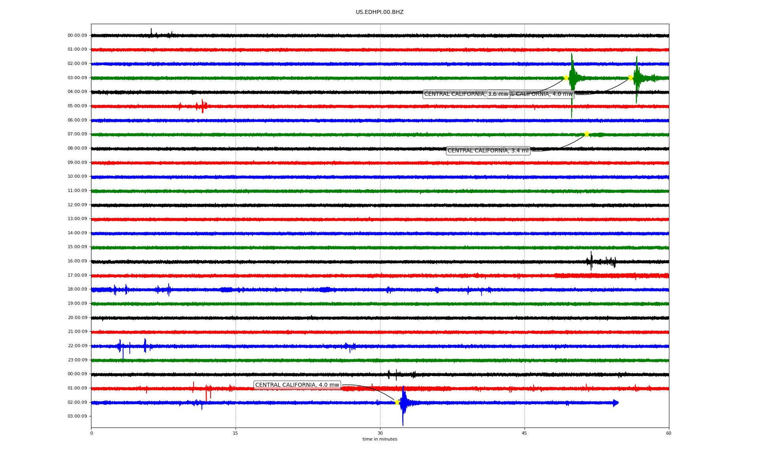This screenshot has height=475, width=760.
Task: Click the second yellow star on the 03:00:09 green trace
Action: click(x=631, y=78)
